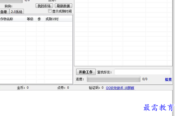Viewport: 176px width, 116px height.
Task: Open the 检查 link
Action: pos(168,79)
